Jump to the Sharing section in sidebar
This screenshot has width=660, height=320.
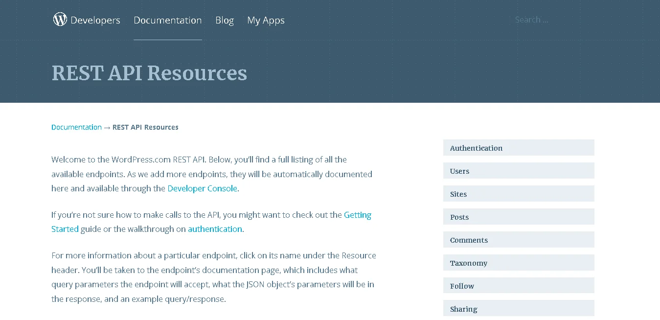click(x=519, y=309)
